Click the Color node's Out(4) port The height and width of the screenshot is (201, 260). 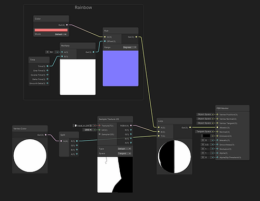coord(67,25)
